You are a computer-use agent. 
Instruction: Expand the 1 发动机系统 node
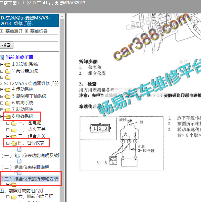pos(2,64)
